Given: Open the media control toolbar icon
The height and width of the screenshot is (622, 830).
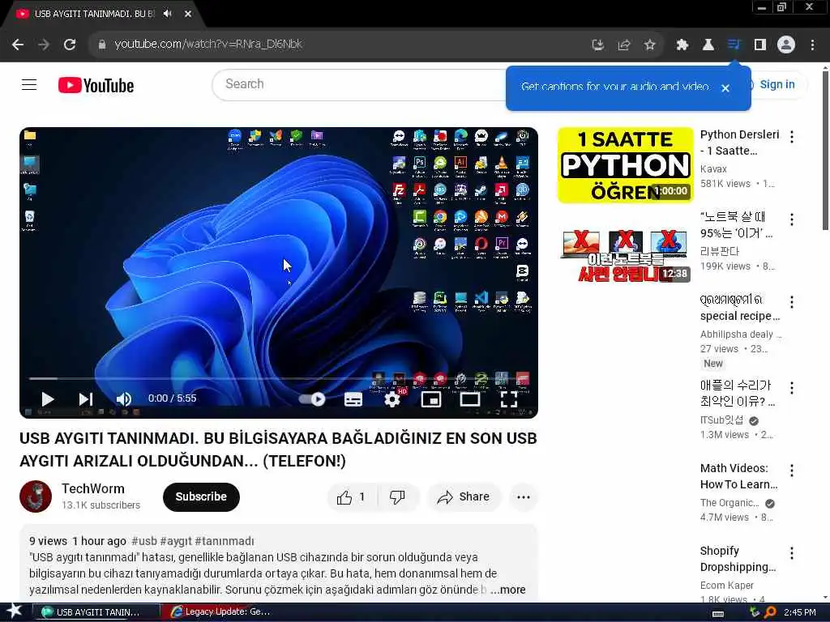Looking at the screenshot, I should pyautogui.click(x=734, y=45).
